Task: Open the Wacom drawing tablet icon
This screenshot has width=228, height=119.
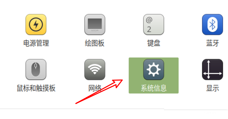Action: click(x=95, y=24)
